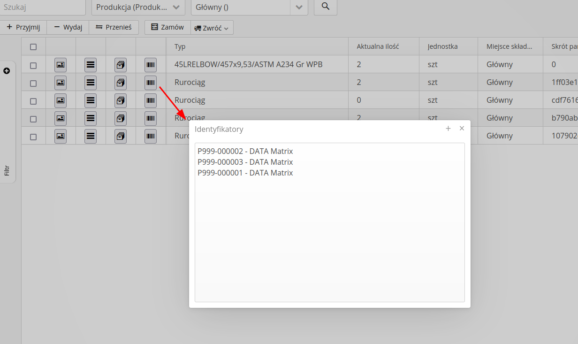Toggle the select-all checkbox in table header

(33, 47)
